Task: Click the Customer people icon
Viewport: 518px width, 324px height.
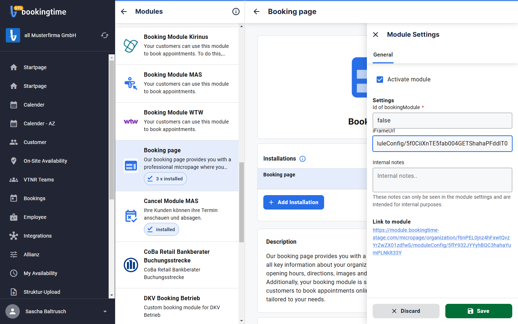Action: coord(14,142)
